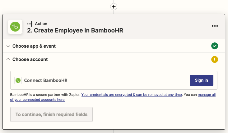This screenshot has height=133, width=228.
Task: Follow the manage all connected accounts link
Action: [207, 95]
